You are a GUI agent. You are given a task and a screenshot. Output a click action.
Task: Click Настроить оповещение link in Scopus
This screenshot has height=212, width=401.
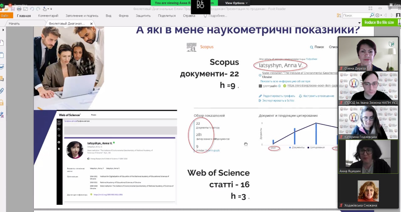click(316, 96)
